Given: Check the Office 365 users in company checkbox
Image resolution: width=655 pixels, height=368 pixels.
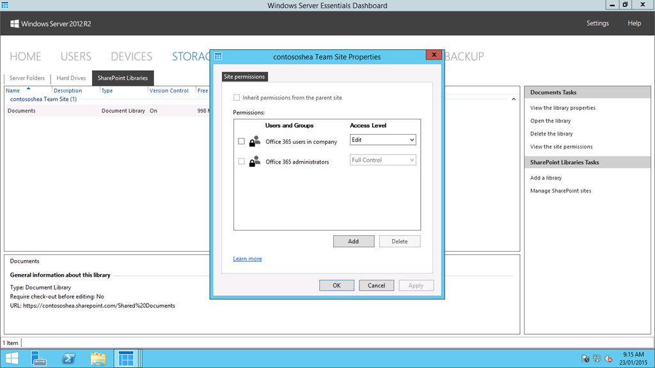Looking at the screenshot, I should click(x=241, y=141).
